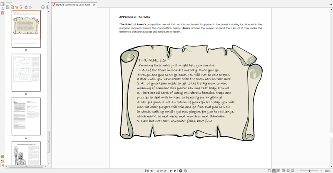Select Wycked Summons by Louis Kahn tab
Image resolution: width=333 pixels, height=173 pixels.
click(72, 4)
